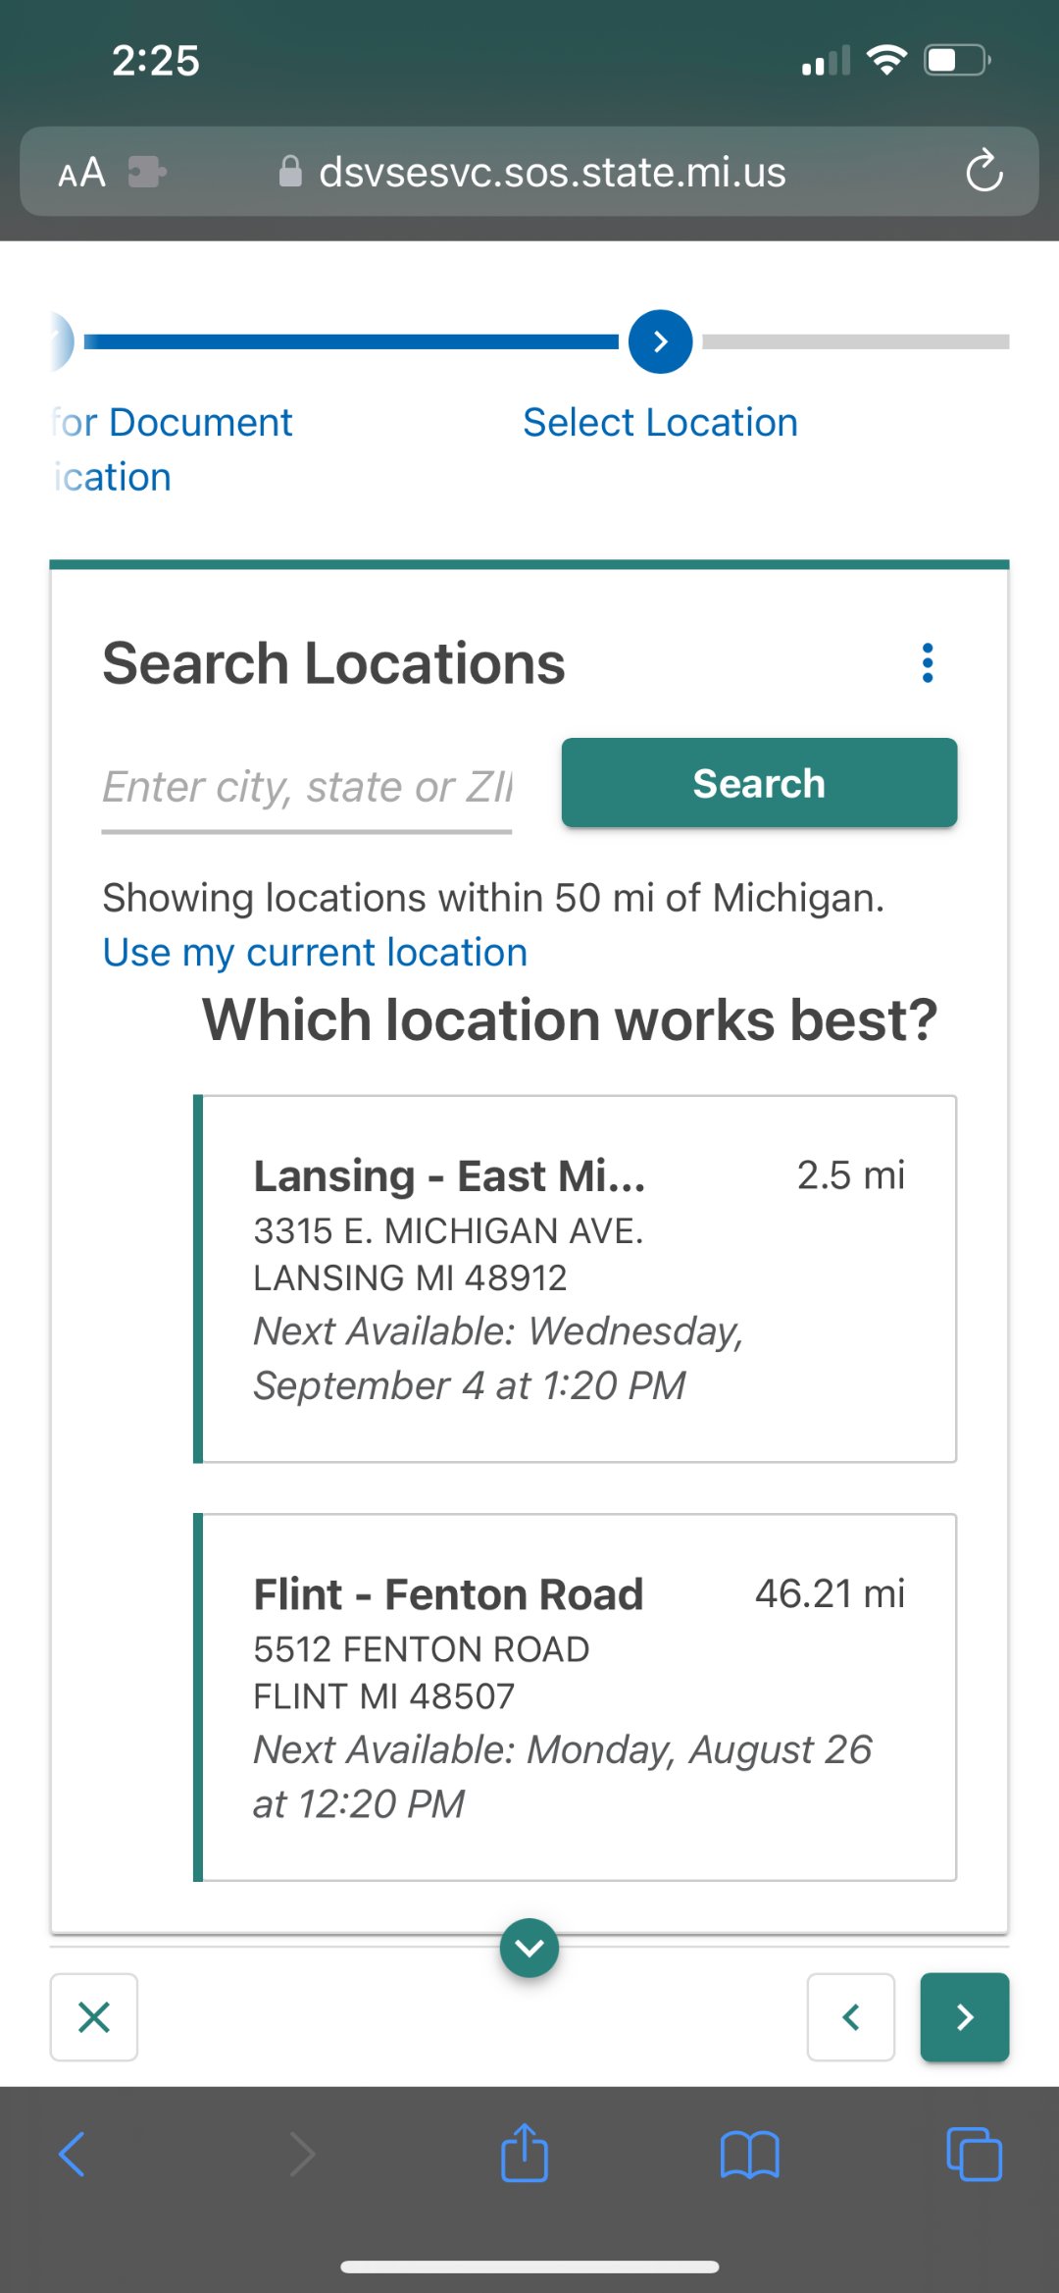Tap the Safari reload page icon

click(x=983, y=172)
